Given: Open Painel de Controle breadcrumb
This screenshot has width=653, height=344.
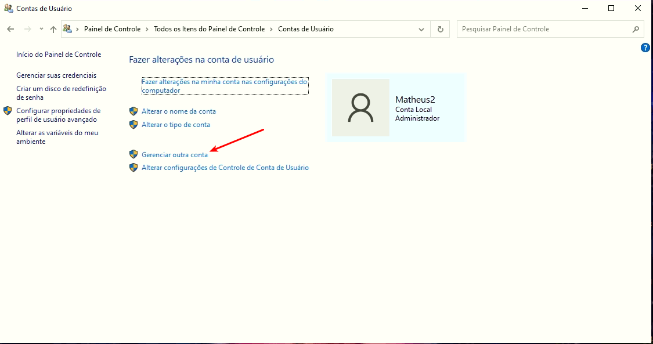Looking at the screenshot, I should (113, 29).
